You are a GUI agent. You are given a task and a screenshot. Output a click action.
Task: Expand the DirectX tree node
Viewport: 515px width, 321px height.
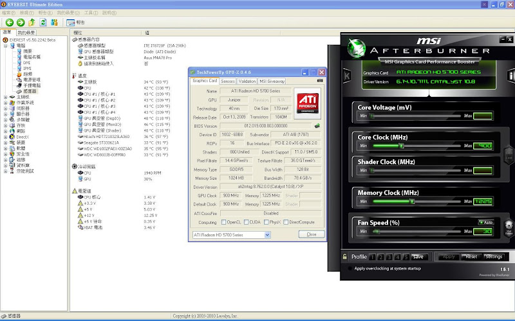[5, 137]
